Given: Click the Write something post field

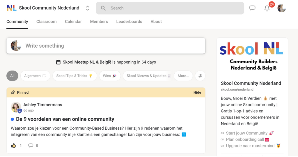Looking at the screenshot, I should pyautogui.click(x=106, y=46).
